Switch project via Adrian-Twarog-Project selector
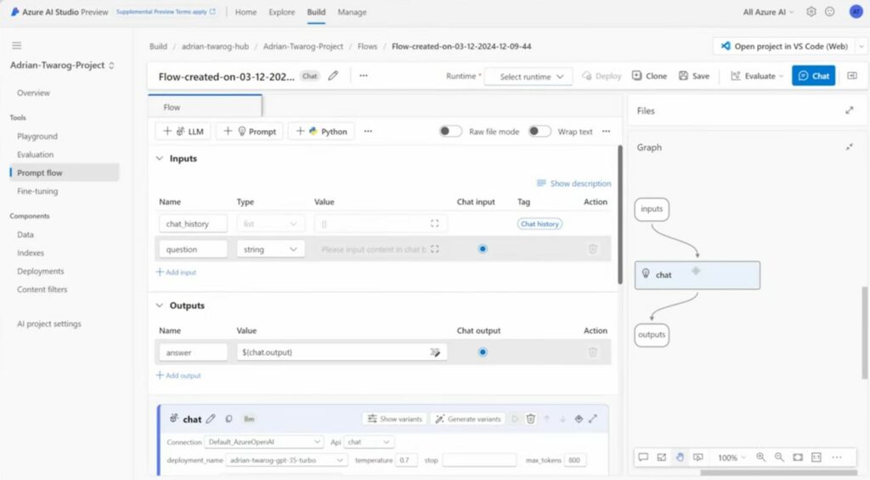The image size is (870, 480). click(63, 65)
